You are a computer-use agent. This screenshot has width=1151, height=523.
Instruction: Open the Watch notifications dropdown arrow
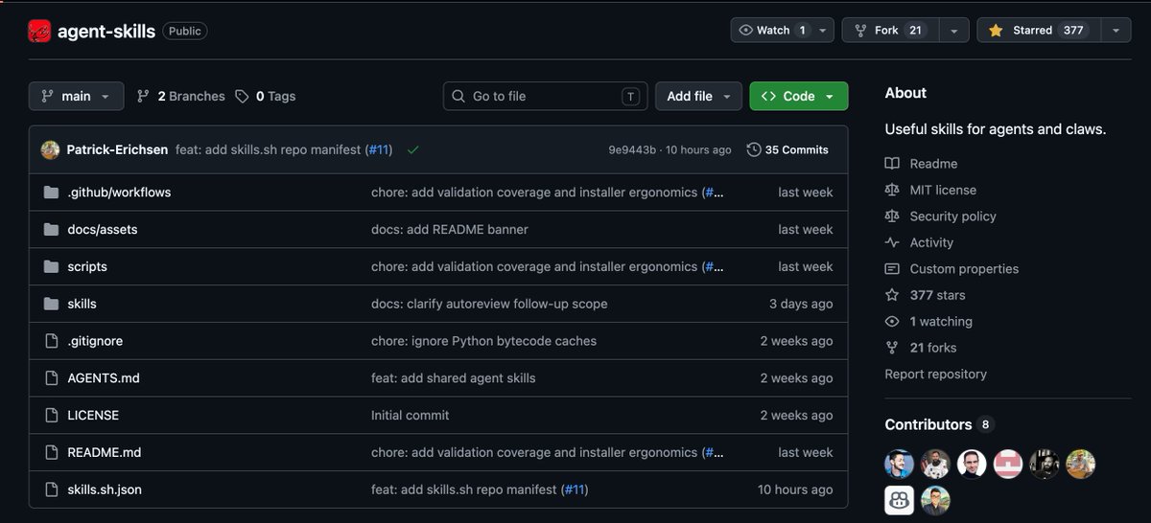[x=823, y=31]
